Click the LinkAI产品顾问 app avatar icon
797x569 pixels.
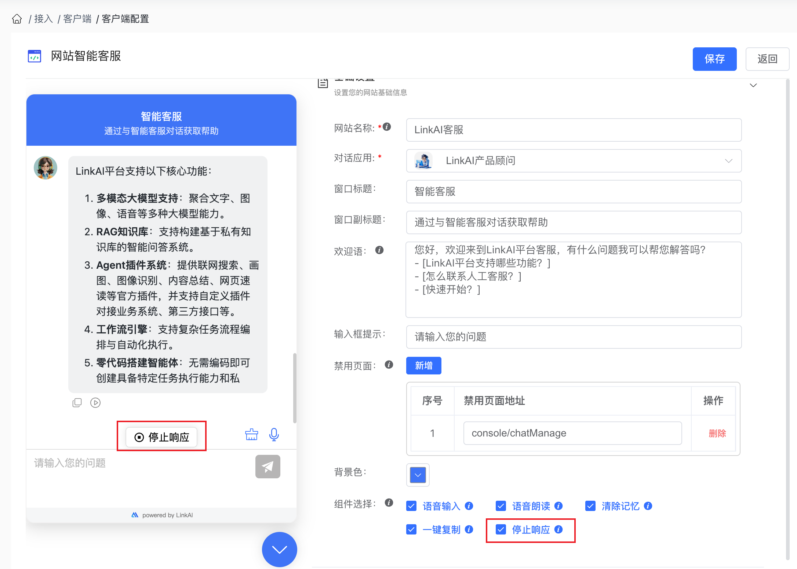[423, 161]
